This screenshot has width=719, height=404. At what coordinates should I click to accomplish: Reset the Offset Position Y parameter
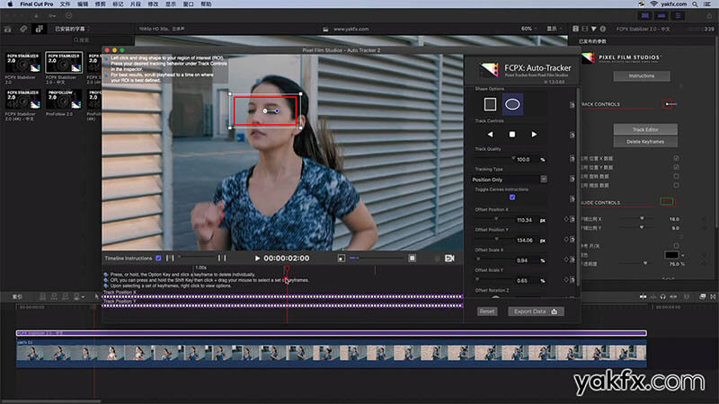[573, 240]
